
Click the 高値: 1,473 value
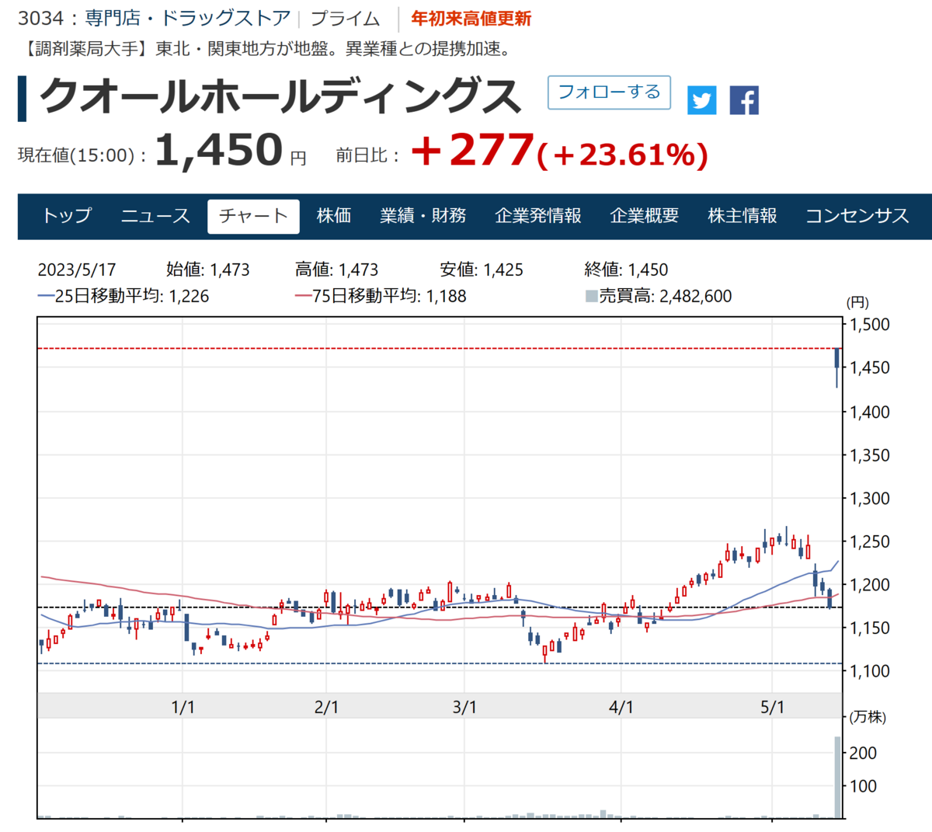click(337, 270)
